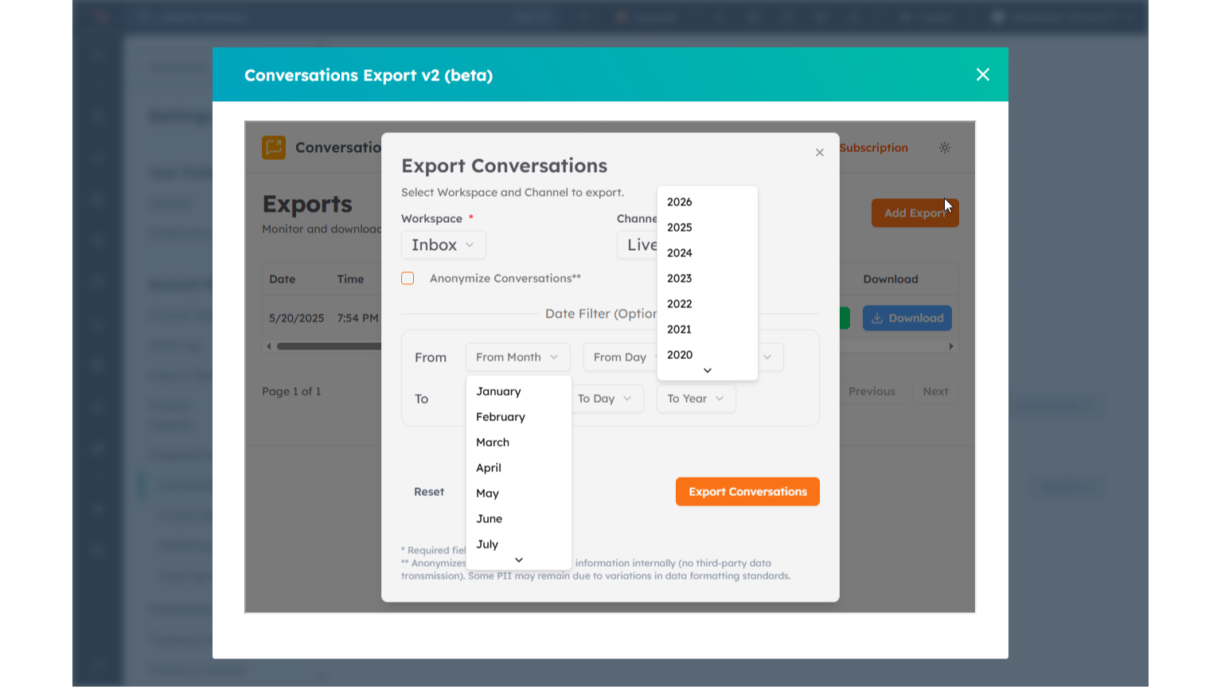Open the To Day dropdown
1221x687 pixels.
pos(607,398)
